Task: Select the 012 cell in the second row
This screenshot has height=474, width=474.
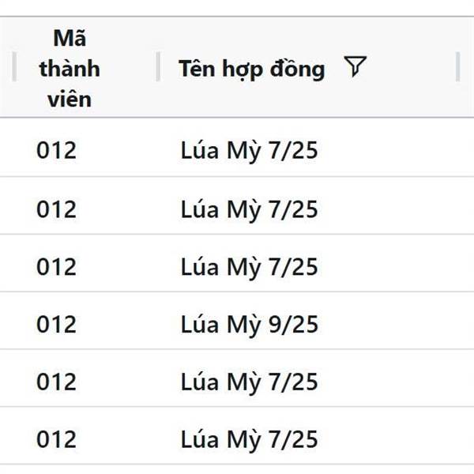Action: pyautogui.click(x=56, y=209)
